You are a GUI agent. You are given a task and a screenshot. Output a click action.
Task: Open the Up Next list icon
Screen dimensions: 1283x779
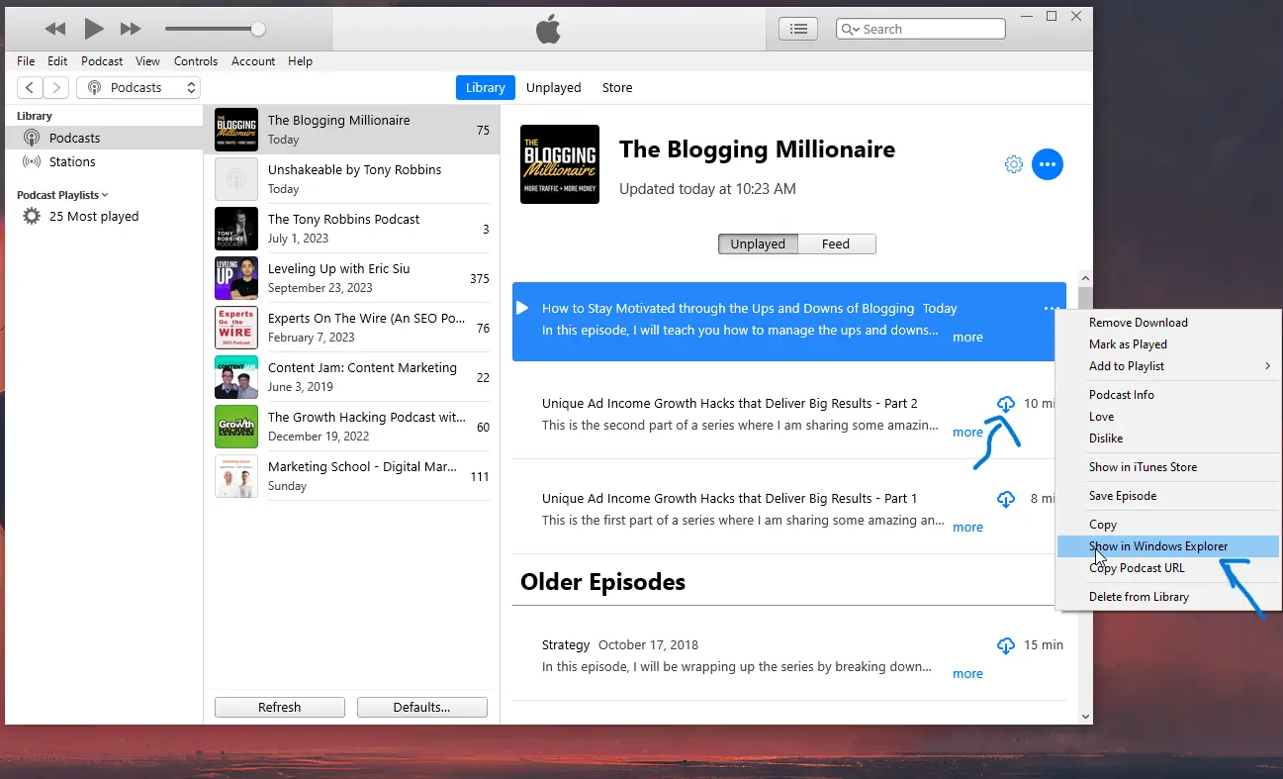pyautogui.click(x=797, y=28)
